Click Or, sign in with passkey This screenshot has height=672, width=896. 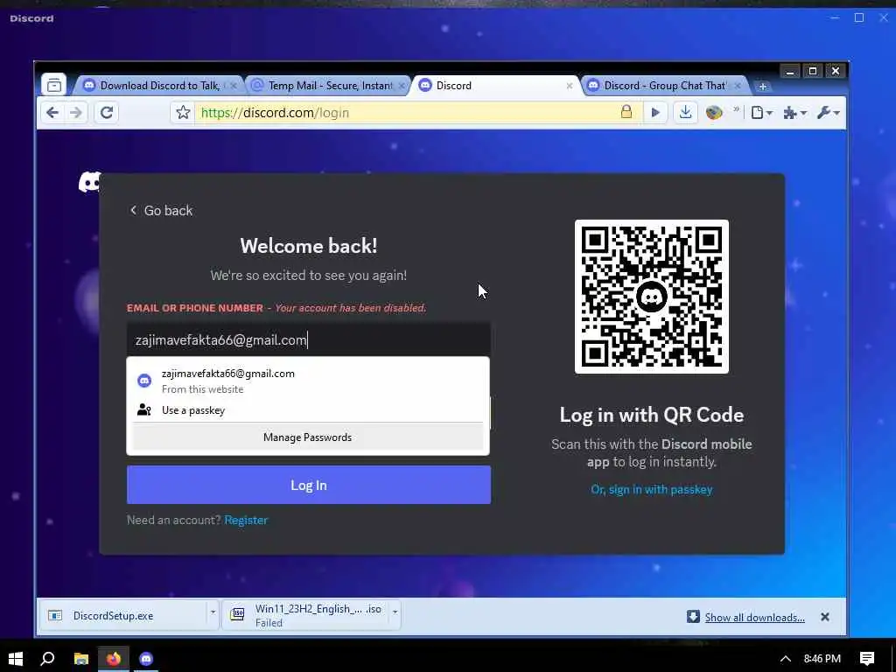point(651,490)
